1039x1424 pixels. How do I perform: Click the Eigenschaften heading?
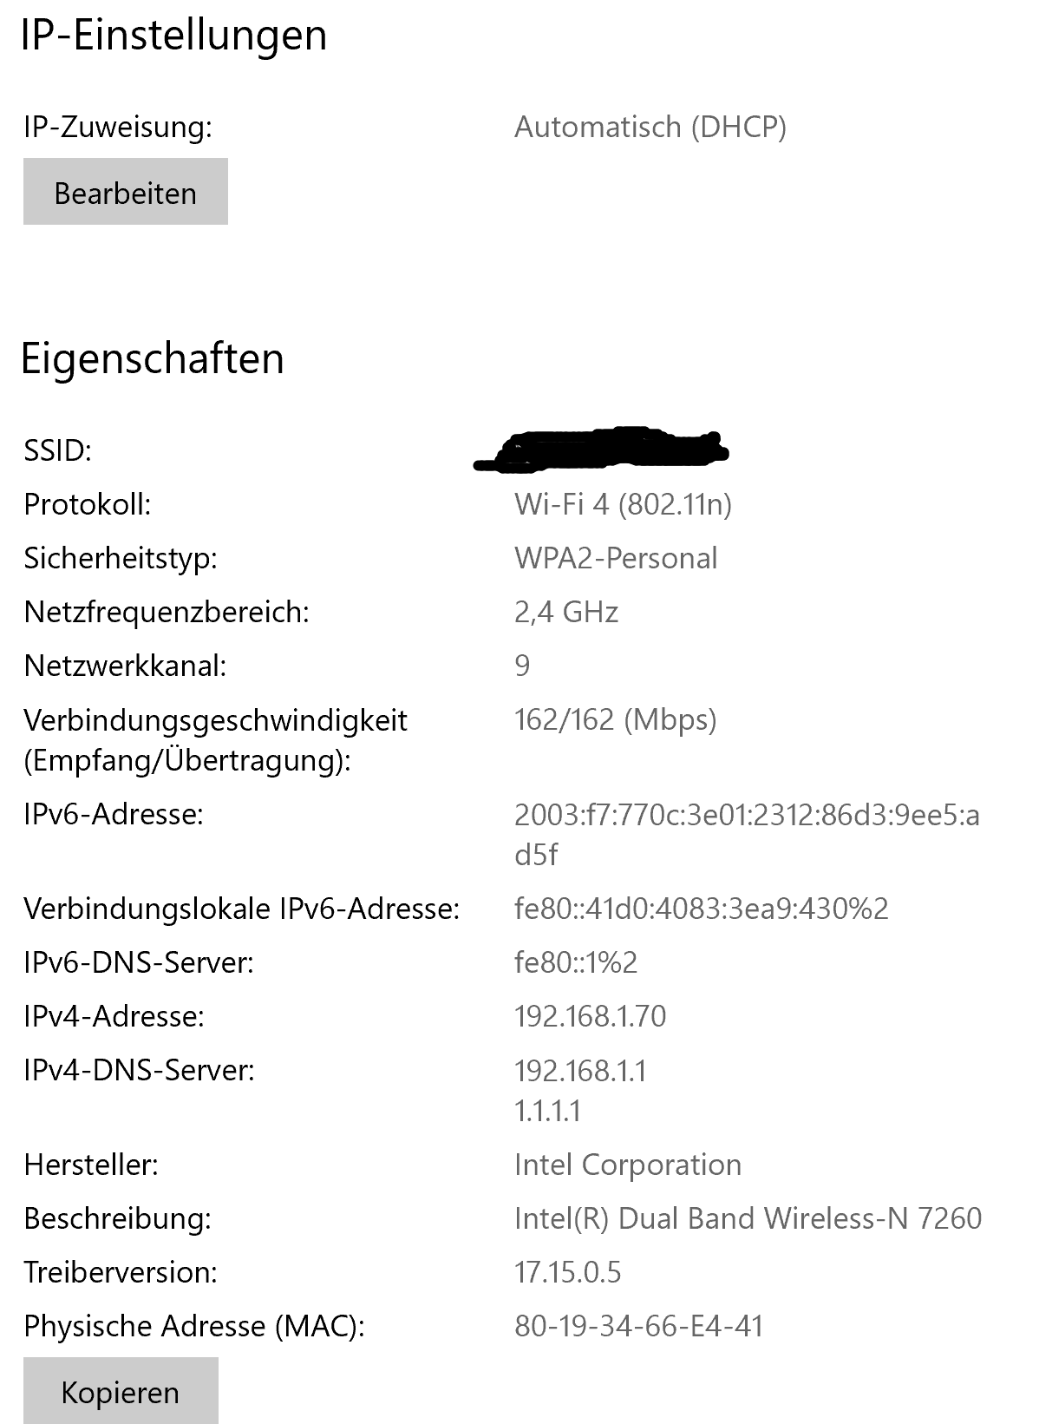pos(153,358)
